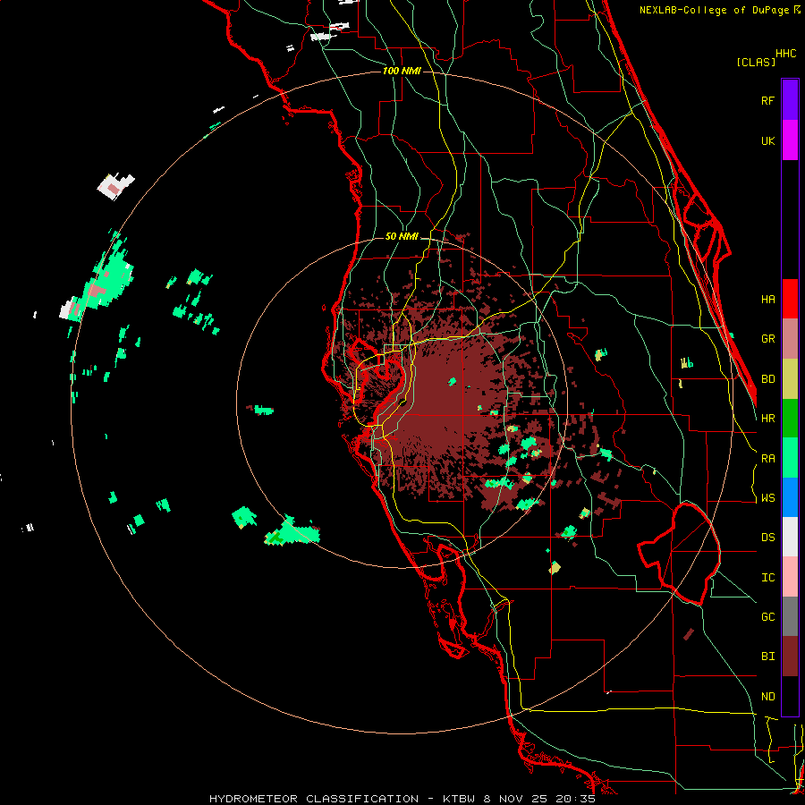805x805 pixels.
Task: Pick the olive-yellow BD legend swatch
Action: coord(790,379)
